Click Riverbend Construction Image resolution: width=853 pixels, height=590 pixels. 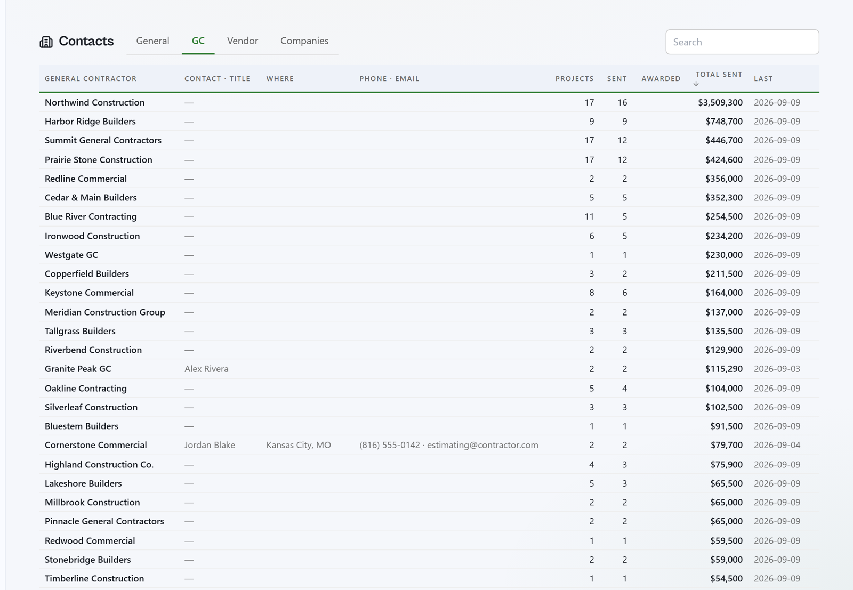click(x=93, y=350)
